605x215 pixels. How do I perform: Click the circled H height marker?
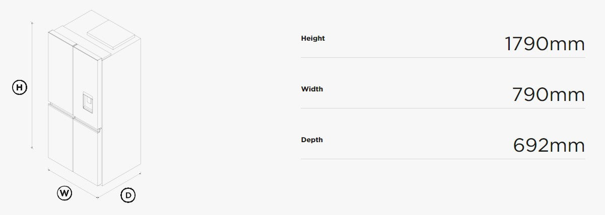tap(19, 87)
